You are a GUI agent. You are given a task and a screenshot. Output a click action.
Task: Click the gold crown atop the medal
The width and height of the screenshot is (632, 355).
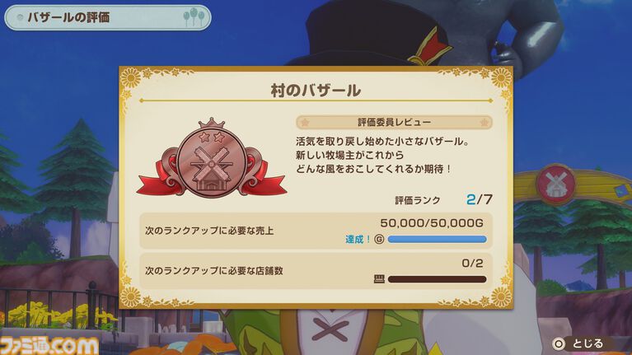pos(212,123)
